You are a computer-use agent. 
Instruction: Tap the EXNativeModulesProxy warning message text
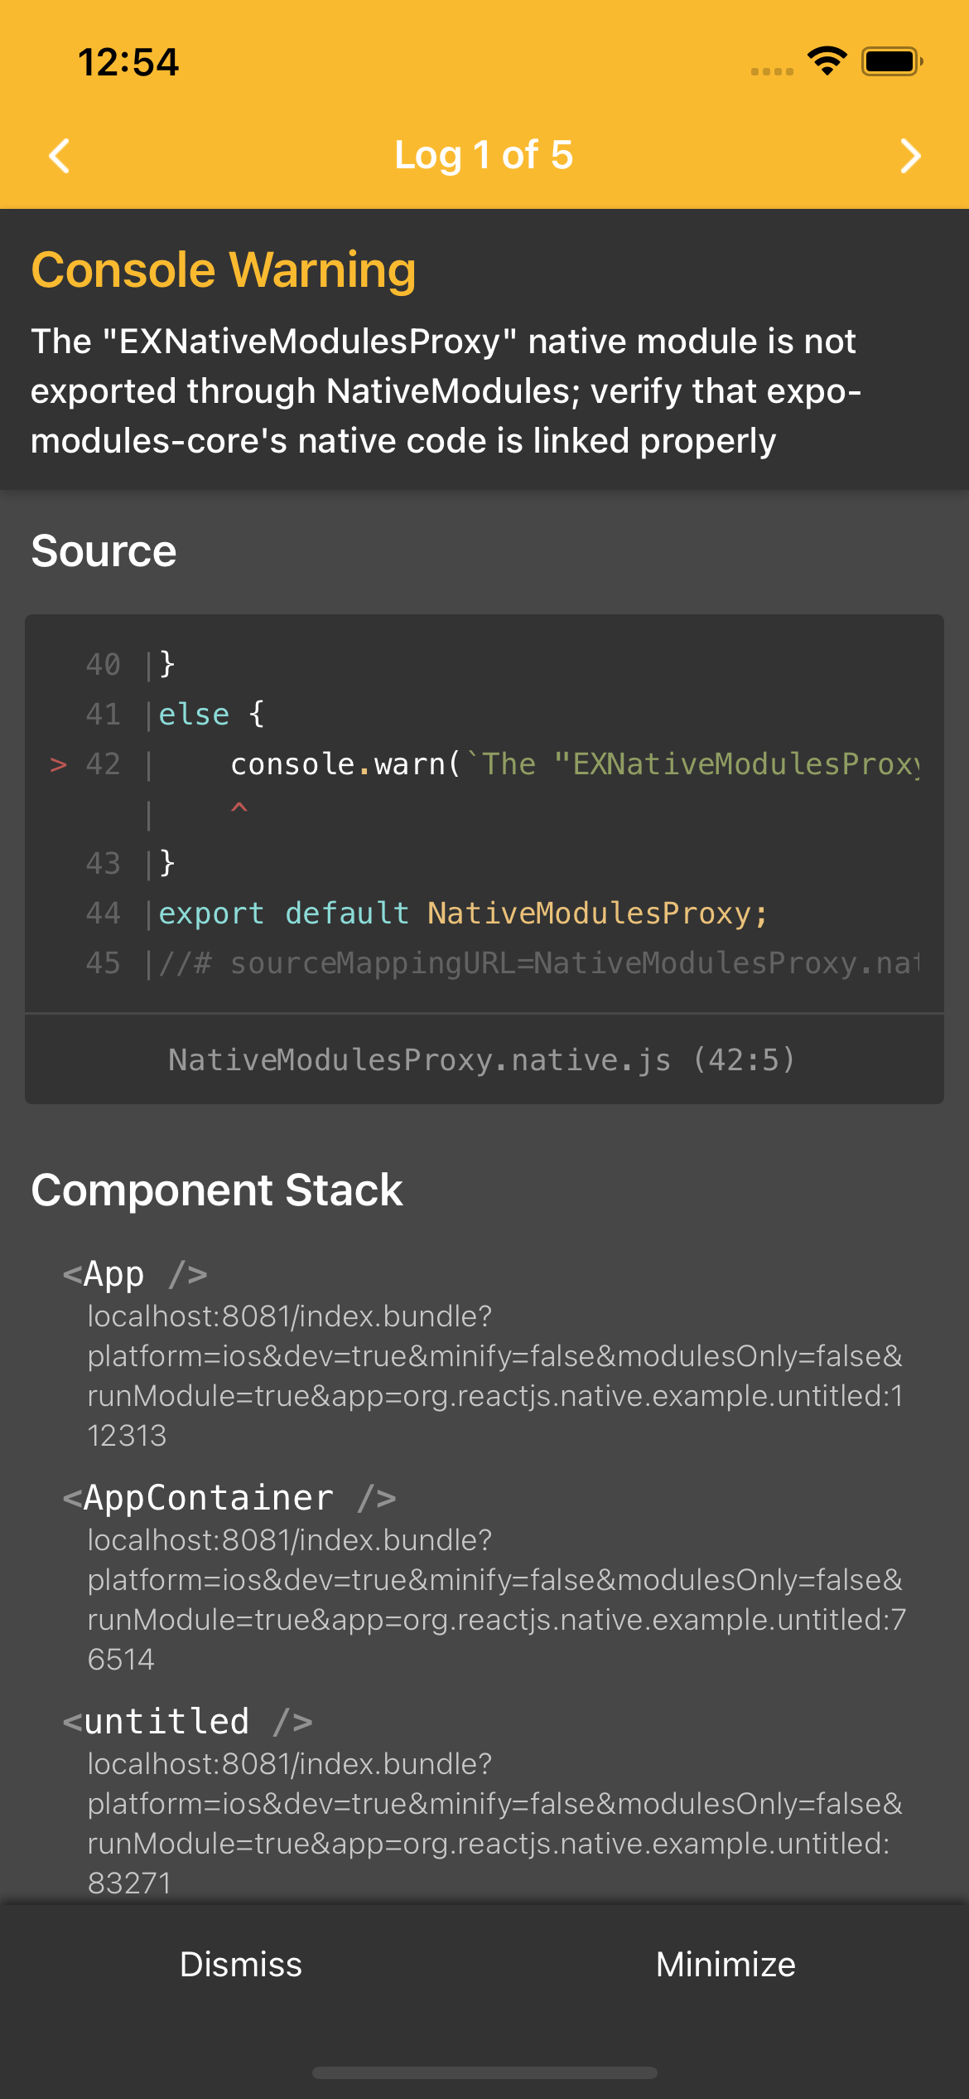point(446,391)
